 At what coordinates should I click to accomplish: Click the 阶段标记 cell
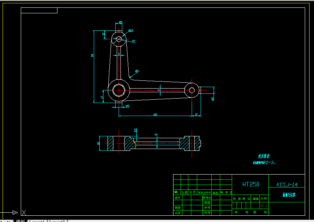[241, 199]
